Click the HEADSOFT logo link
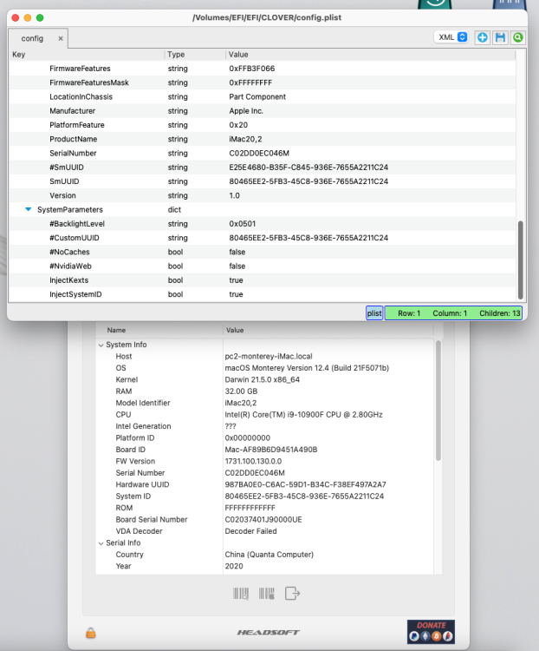 click(268, 632)
